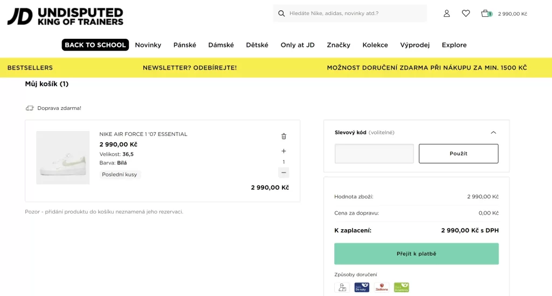Click the blue Do ruky delivery icon
552x296 pixels.
point(362,287)
